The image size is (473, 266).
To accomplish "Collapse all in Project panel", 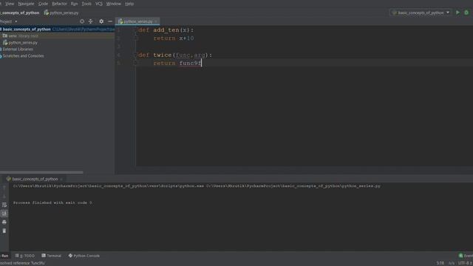I will (90, 21).
